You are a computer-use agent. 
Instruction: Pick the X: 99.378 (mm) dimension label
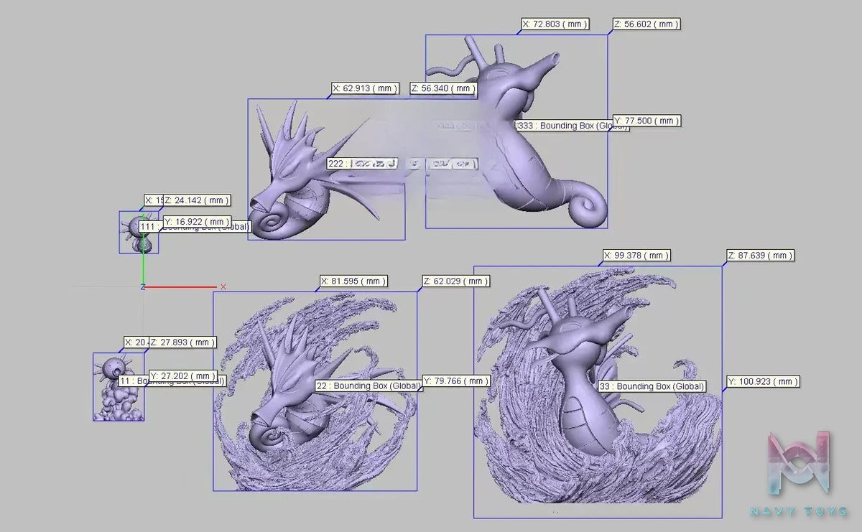coord(636,255)
